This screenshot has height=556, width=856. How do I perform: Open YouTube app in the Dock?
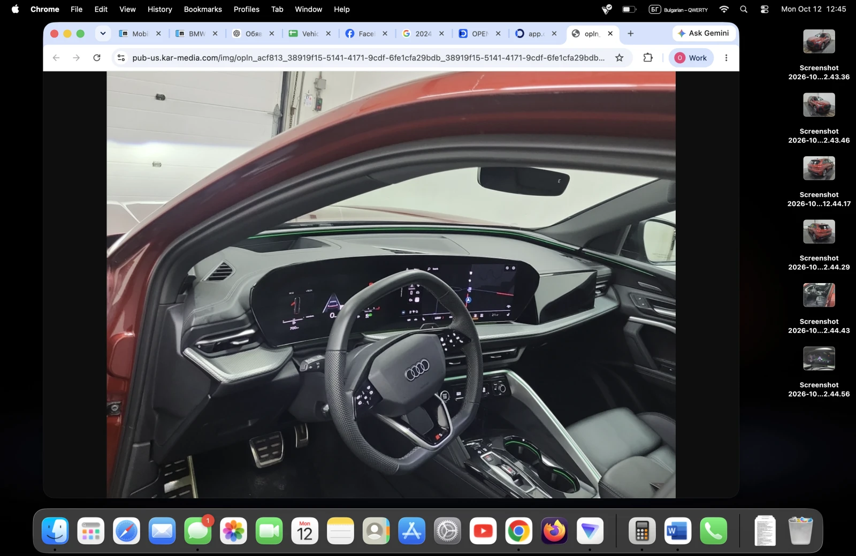coord(483,531)
